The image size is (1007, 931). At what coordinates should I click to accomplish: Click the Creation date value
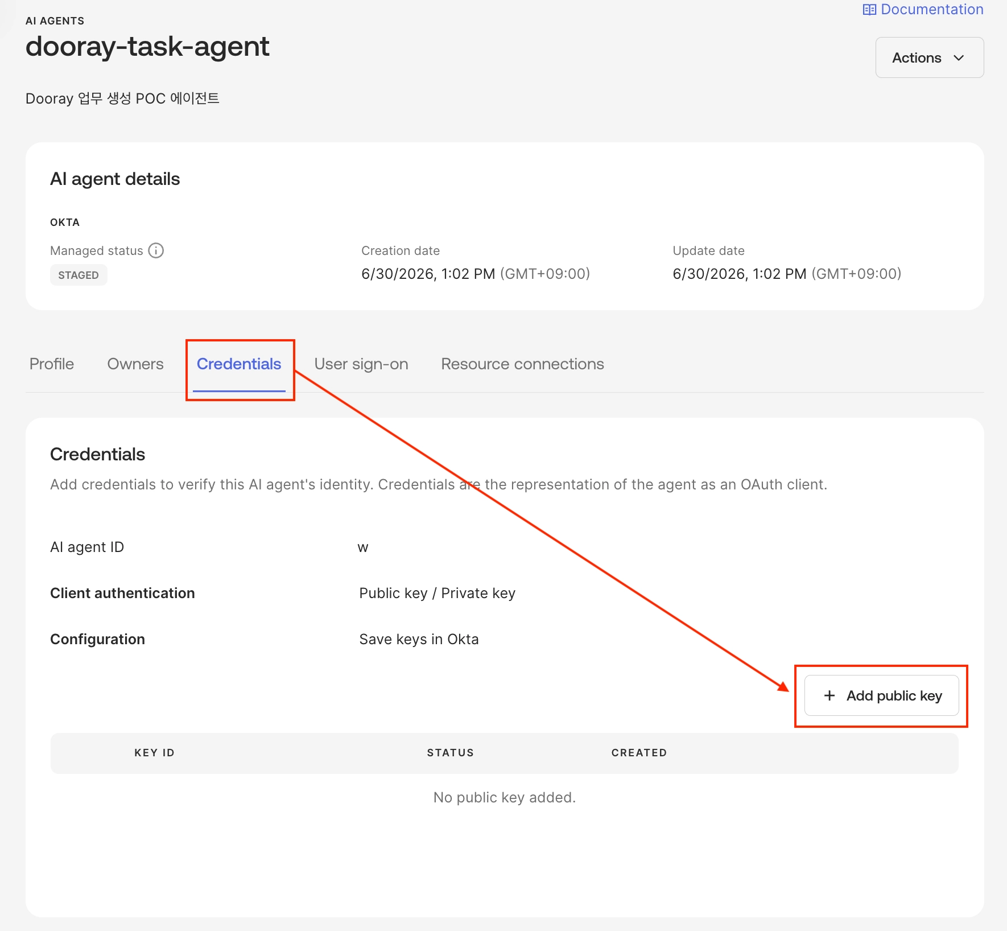[x=476, y=274]
